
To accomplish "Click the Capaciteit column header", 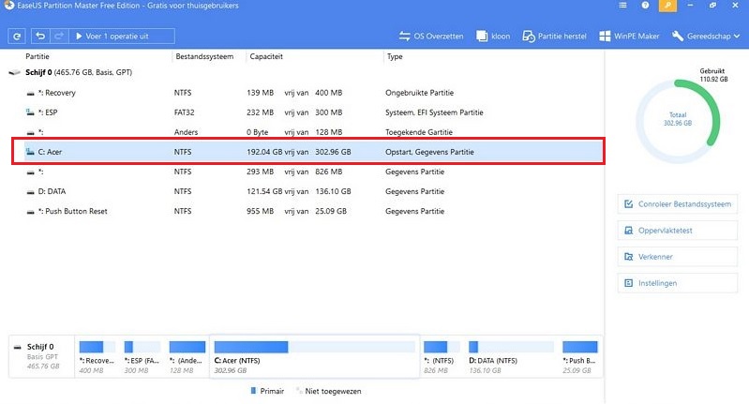I will (266, 56).
